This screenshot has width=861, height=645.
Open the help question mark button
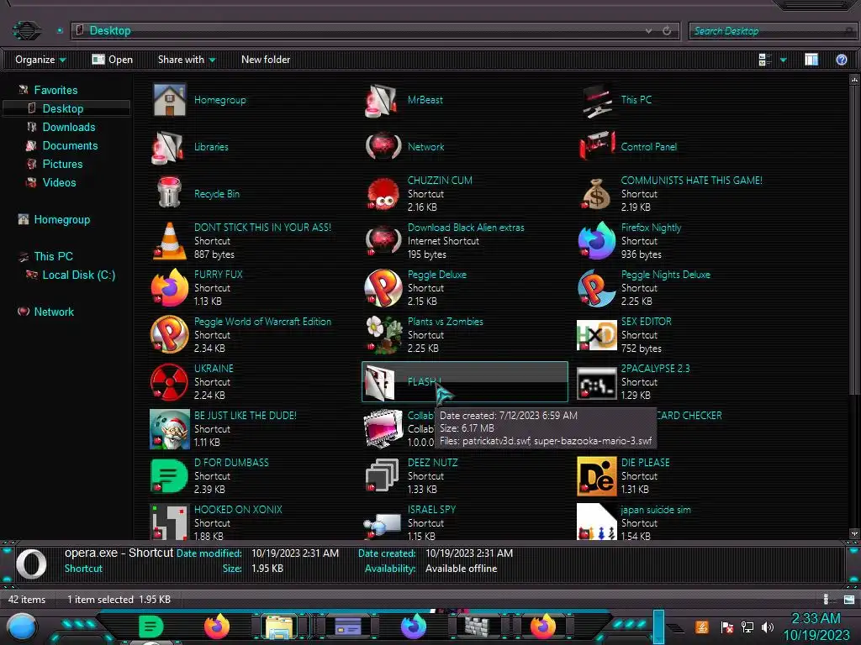841,60
